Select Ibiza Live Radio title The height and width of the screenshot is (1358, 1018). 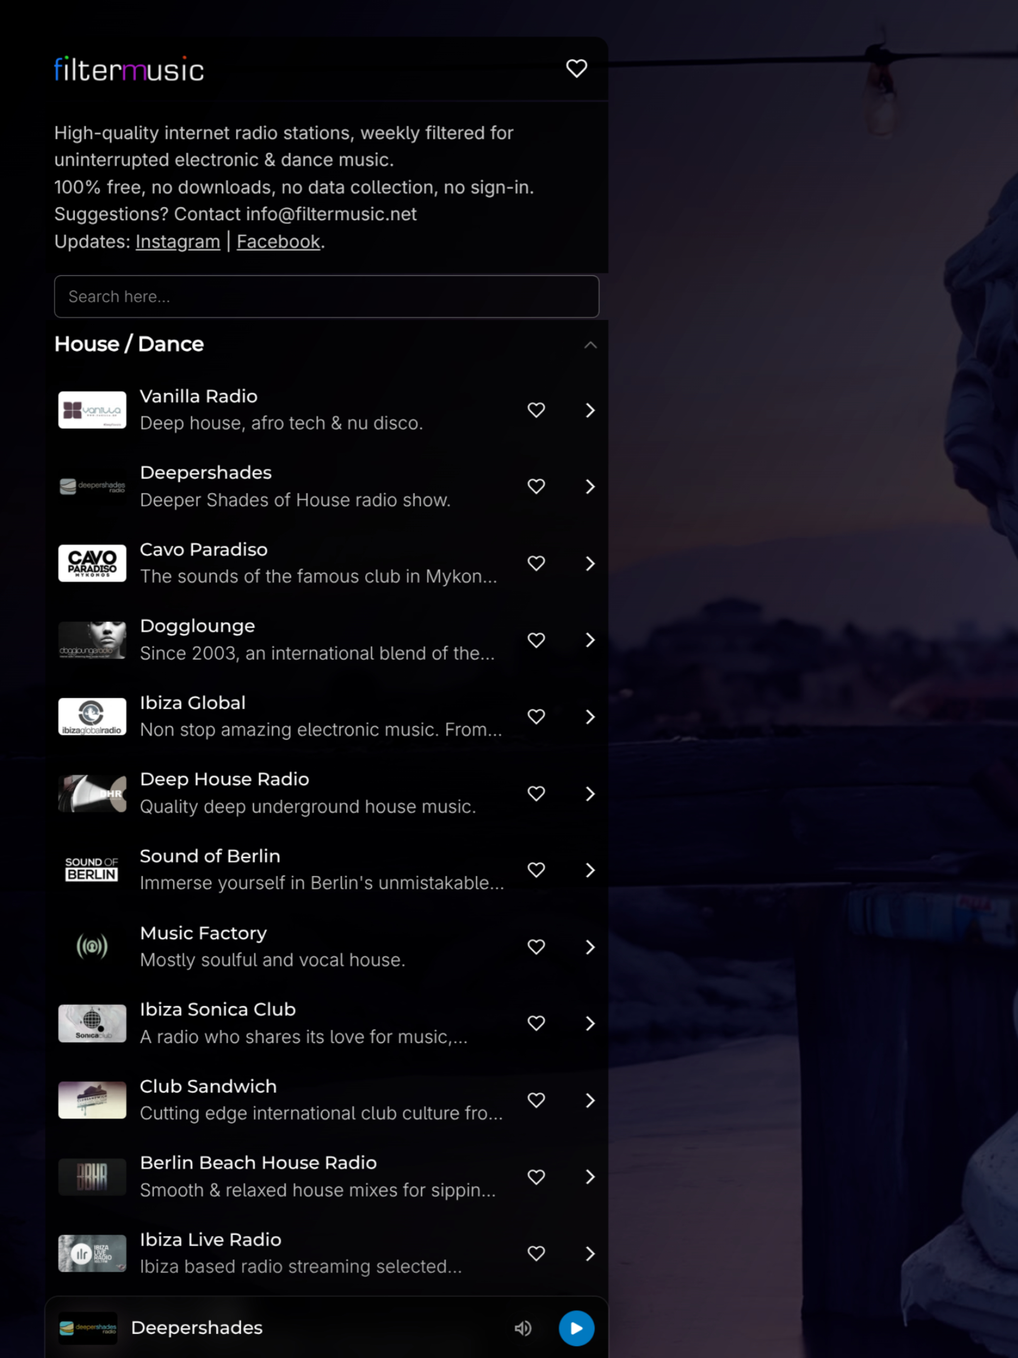coord(211,1240)
